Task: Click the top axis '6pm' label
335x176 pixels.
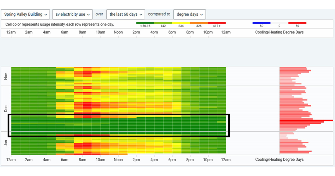Action: point(172,32)
